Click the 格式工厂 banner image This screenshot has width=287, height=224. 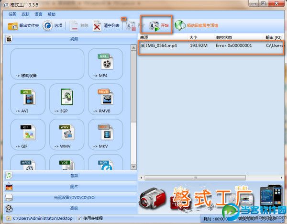click(x=211, y=198)
